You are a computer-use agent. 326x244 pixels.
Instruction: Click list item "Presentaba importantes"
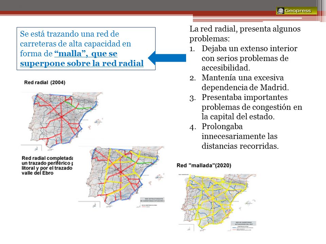[244, 97]
